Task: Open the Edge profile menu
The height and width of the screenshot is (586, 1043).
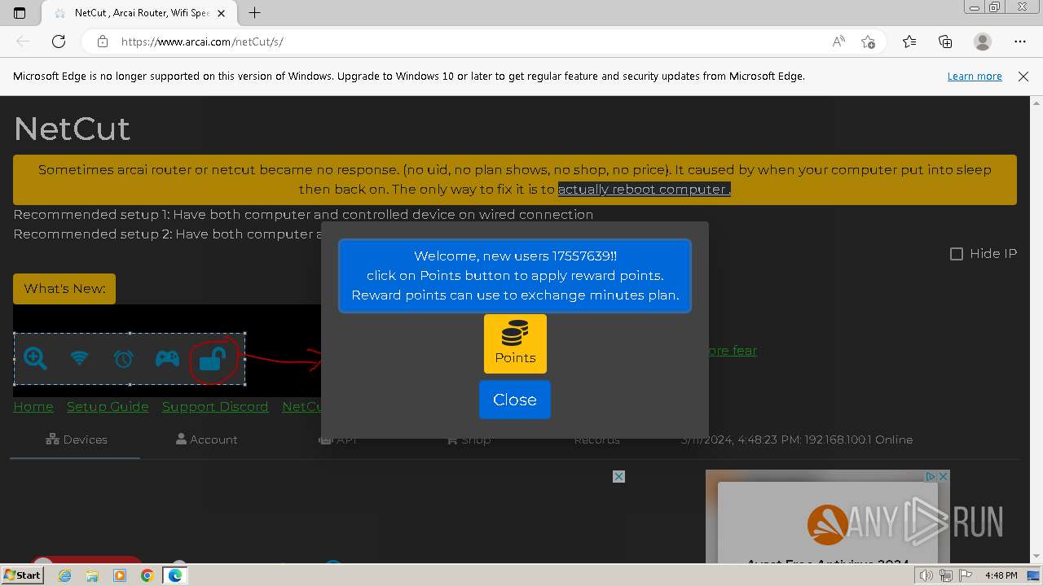Action: [x=983, y=42]
